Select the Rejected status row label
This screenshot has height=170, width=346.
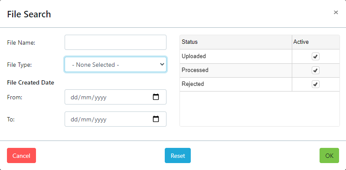(193, 84)
